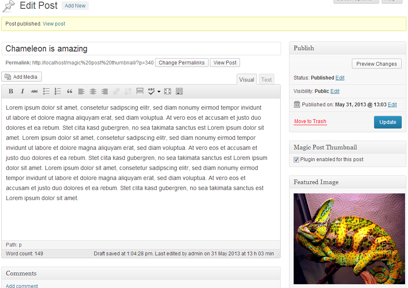Image resolution: width=408 pixels, height=288 pixels.
Task: Switch to the Text editor tab
Action: (x=266, y=80)
